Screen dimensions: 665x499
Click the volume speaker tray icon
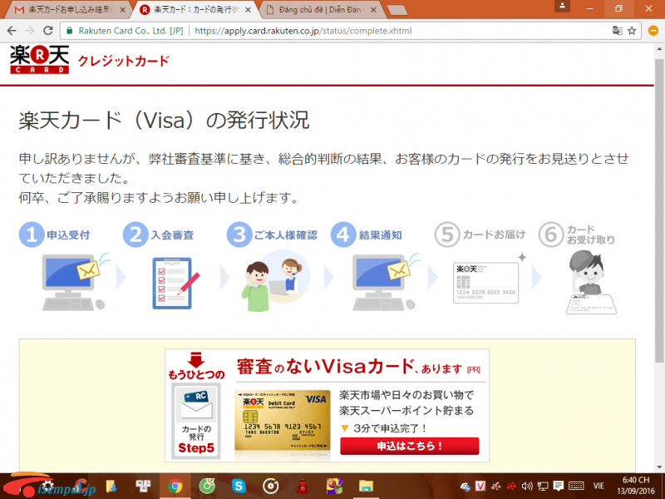[x=527, y=487]
